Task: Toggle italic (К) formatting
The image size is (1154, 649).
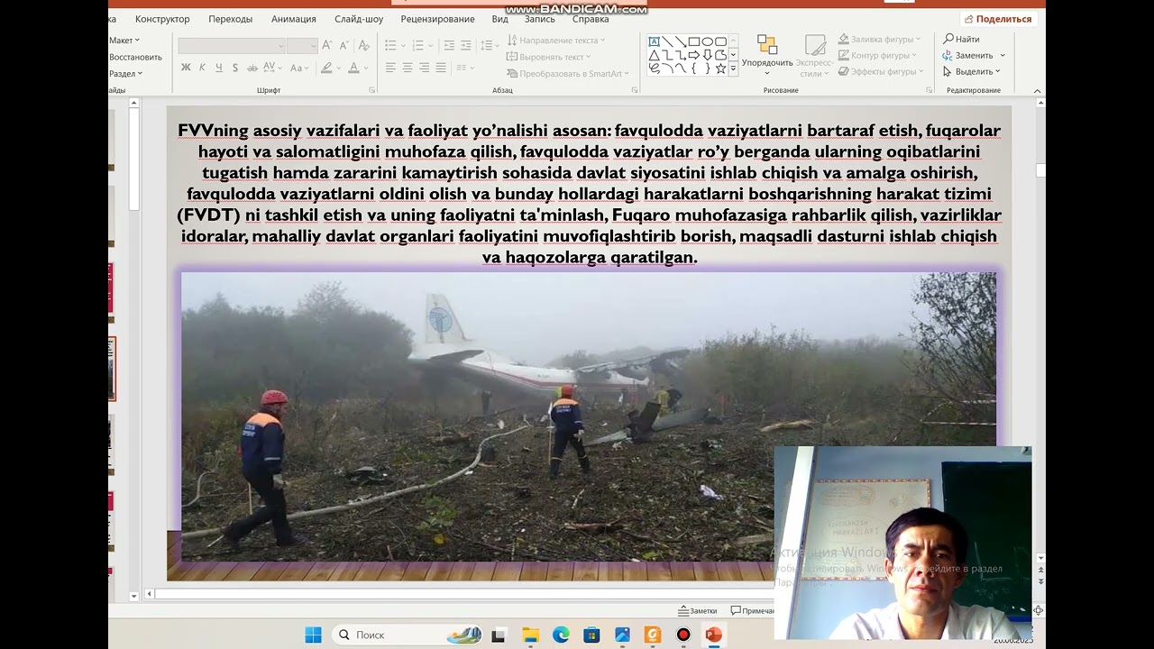Action: (x=202, y=68)
